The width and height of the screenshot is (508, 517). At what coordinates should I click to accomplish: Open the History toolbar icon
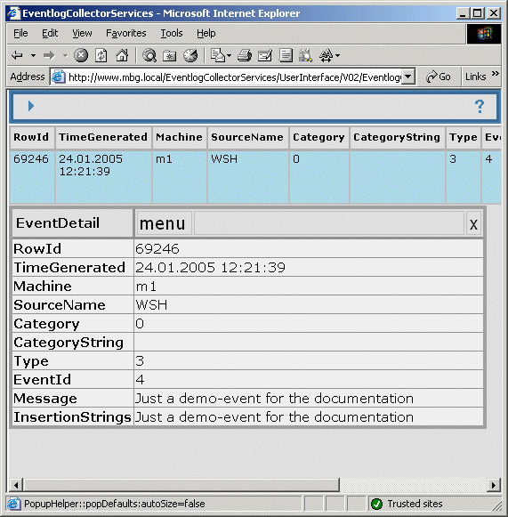[190, 55]
